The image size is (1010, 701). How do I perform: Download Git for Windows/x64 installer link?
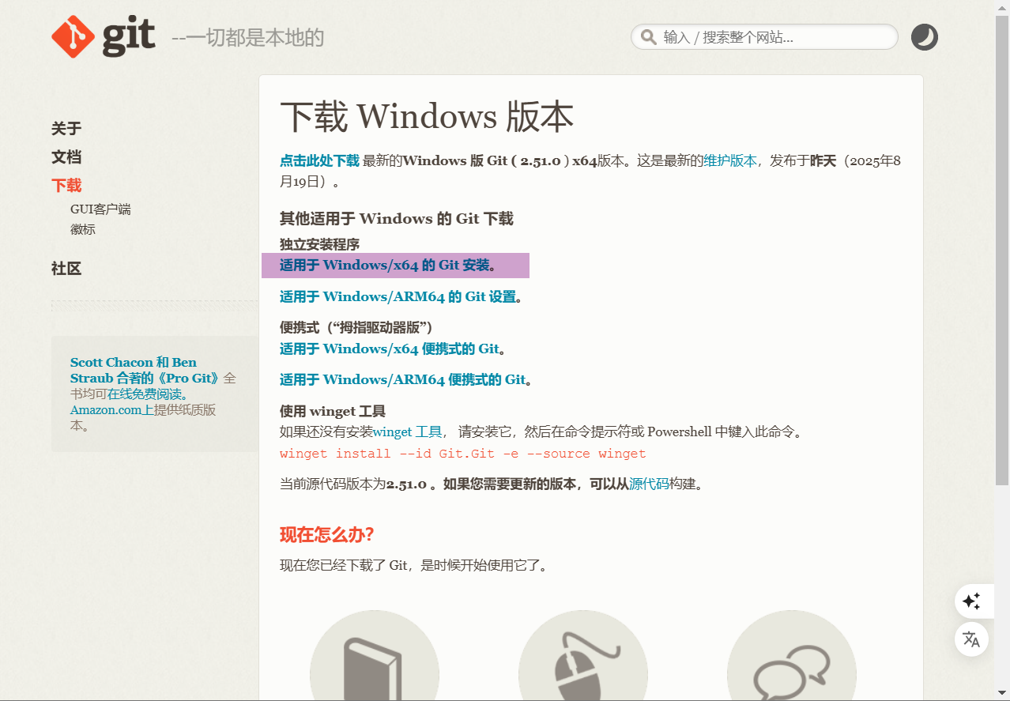point(385,266)
